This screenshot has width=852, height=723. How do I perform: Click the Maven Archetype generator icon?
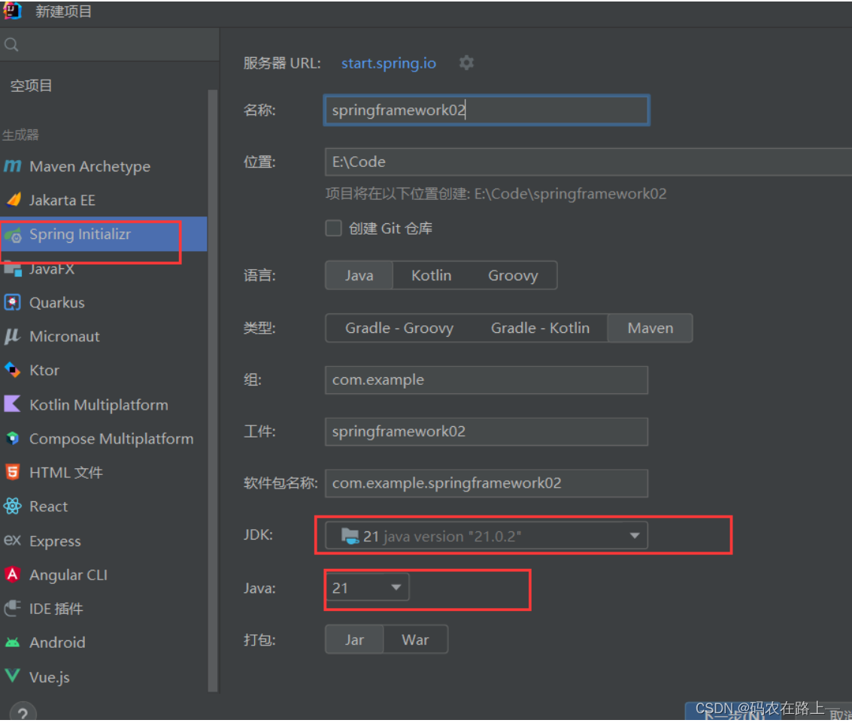(13, 165)
